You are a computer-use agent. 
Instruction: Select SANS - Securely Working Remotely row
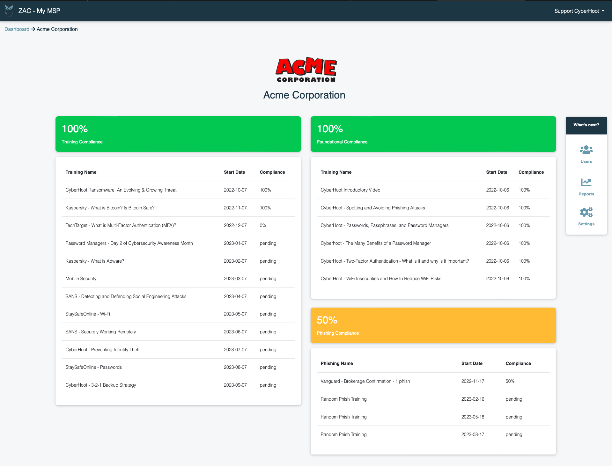coord(178,332)
